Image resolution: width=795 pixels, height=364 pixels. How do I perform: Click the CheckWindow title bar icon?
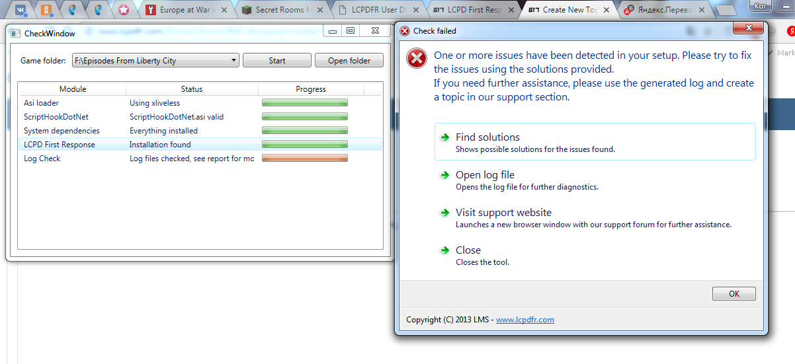(x=16, y=33)
